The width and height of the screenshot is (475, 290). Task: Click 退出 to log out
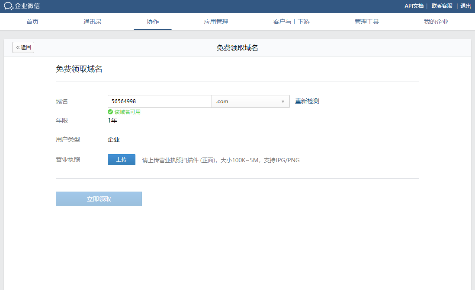465,6
